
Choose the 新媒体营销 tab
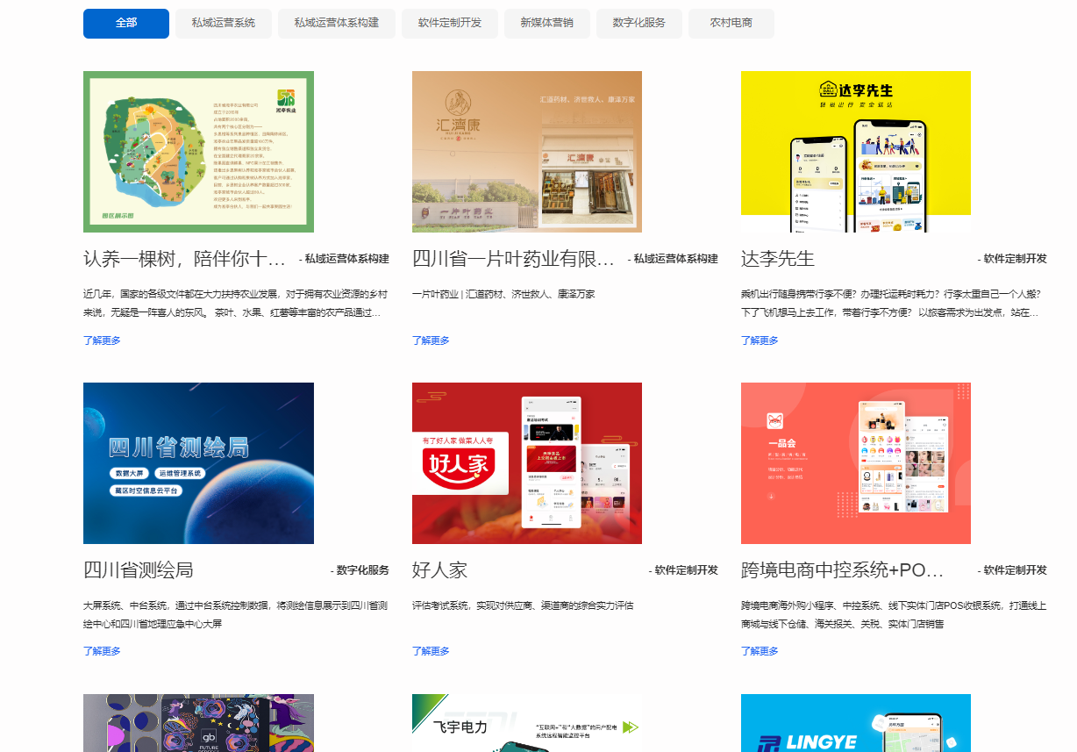[546, 24]
